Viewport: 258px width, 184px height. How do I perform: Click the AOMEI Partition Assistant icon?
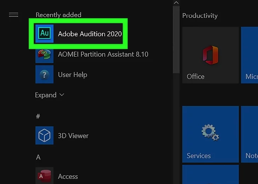[44, 54]
